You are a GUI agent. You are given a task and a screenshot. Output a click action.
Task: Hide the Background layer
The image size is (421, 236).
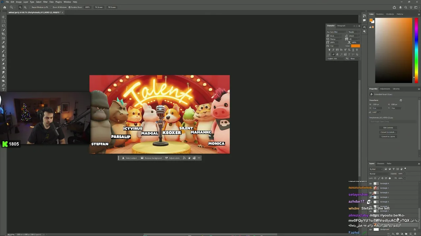click(370, 229)
